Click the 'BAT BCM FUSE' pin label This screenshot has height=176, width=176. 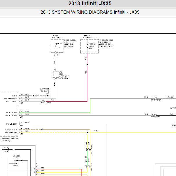[10, 98]
